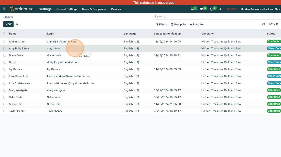Open the Taylor Henry user record
Image resolution: width=281 pixels, height=157 pixels.
17,111
